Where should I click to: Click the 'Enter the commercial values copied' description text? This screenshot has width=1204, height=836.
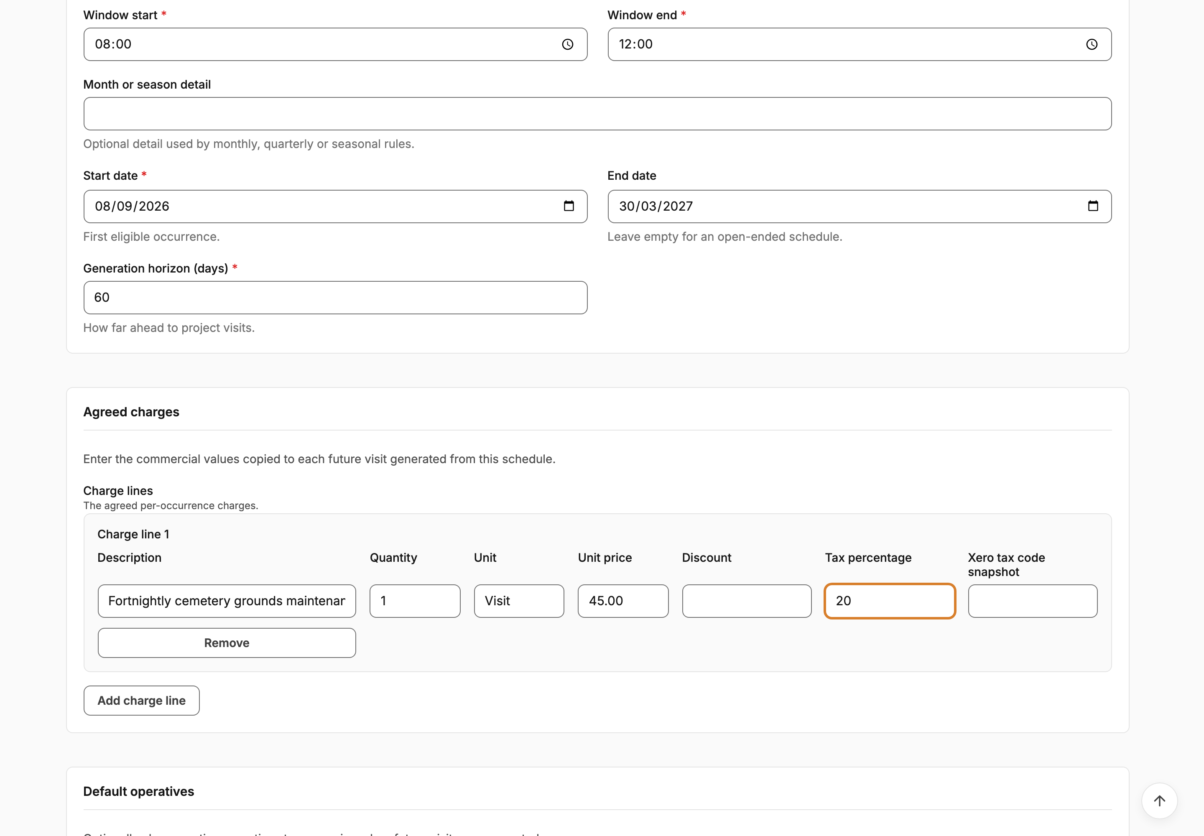(319, 459)
